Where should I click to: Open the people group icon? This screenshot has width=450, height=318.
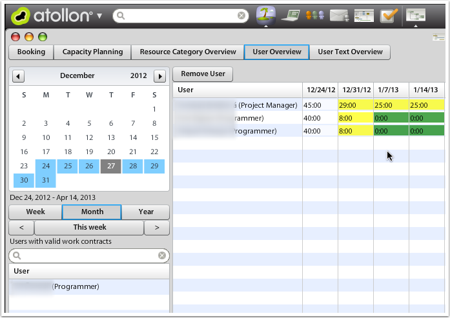click(x=314, y=15)
